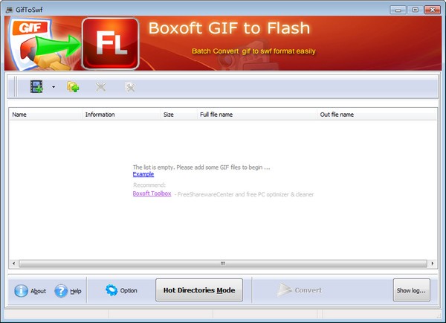Viewport: 446px width, 323px height.
Task: Click the Out file name column header
Action: (x=375, y=115)
